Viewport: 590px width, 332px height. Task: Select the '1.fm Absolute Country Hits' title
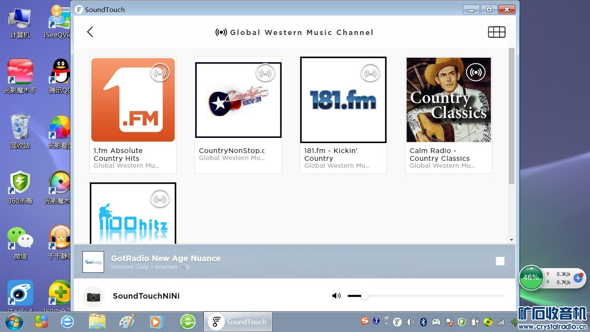[118, 154]
